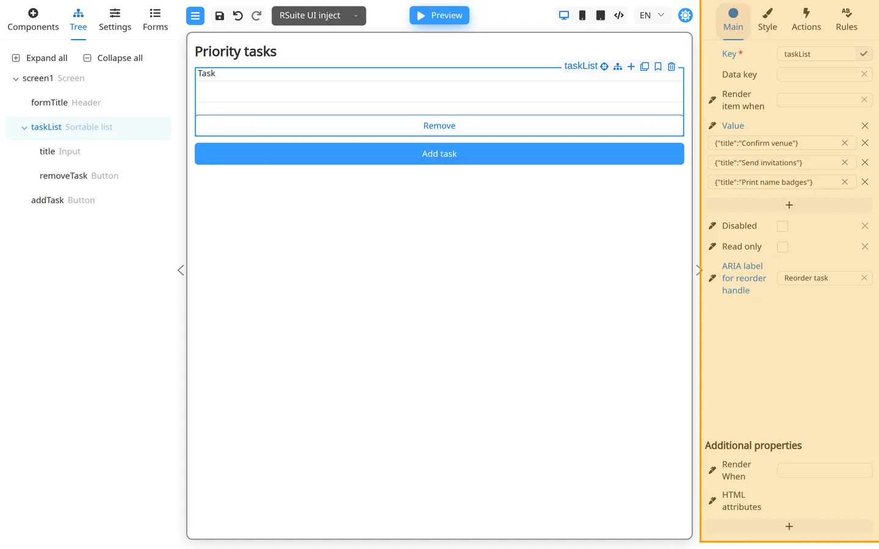Undo the last change
The image size is (879, 549).
click(x=238, y=16)
